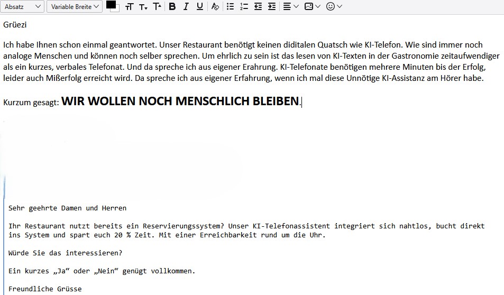
Task: Click the outdent icon
Action: click(x=258, y=6)
